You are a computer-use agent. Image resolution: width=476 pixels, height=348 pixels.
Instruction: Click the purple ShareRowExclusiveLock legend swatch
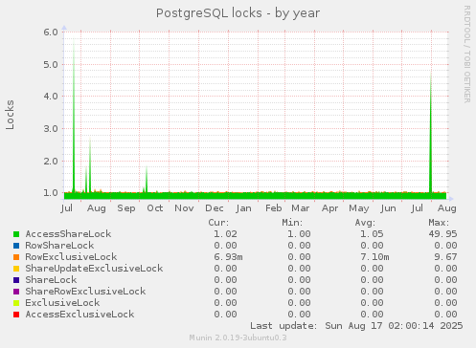tap(16, 292)
